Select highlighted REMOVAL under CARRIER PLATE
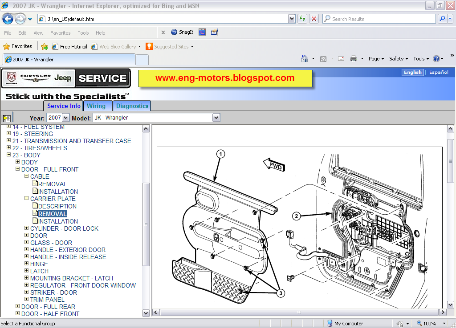 [53, 214]
